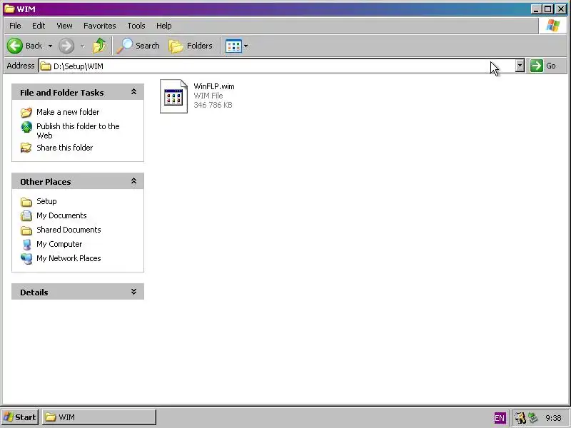
Task: Open My Documents link
Action: click(x=61, y=215)
